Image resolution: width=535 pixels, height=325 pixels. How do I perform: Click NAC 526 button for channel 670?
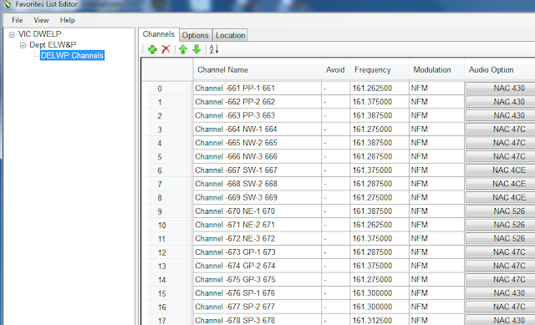pos(500,211)
